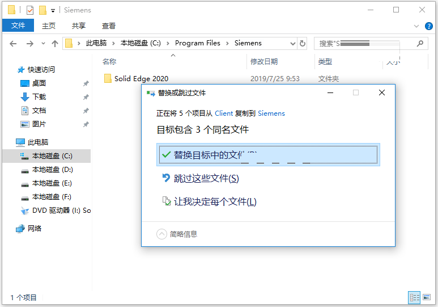The image size is (438, 307).
Task: Select 本地磁盘 (C:) in the navigation pane
Action: 52,156
